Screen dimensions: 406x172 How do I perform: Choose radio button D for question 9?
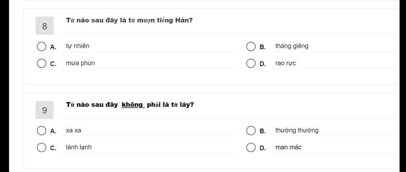pos(251,147)
